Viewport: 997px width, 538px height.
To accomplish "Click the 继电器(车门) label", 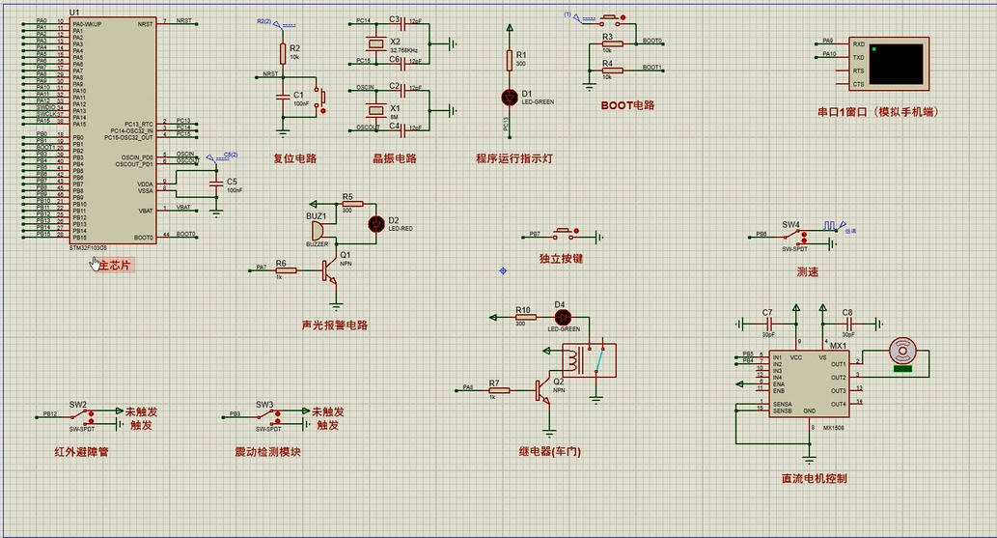I will click(550, 452).
